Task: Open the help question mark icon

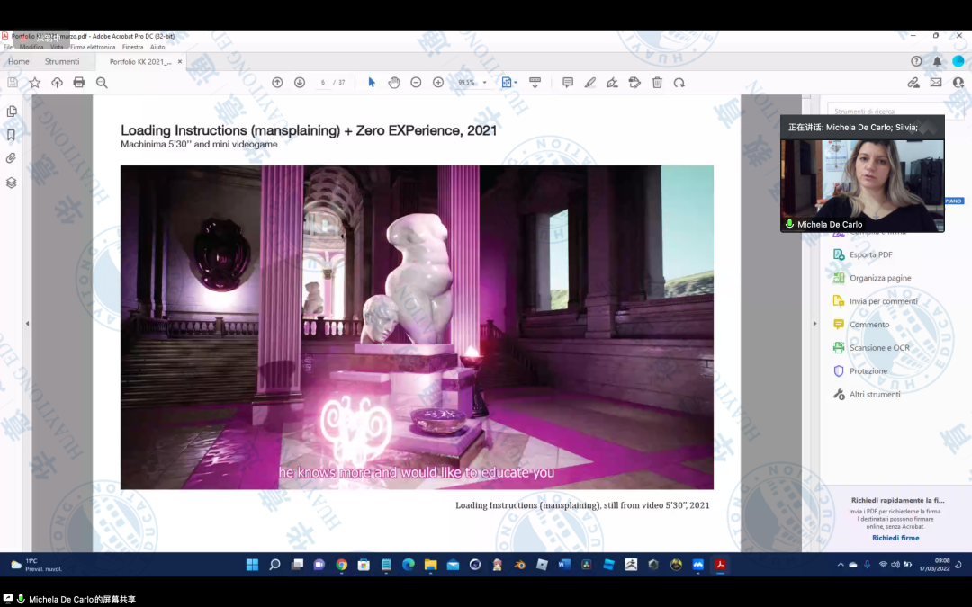Action: [916, 61]
